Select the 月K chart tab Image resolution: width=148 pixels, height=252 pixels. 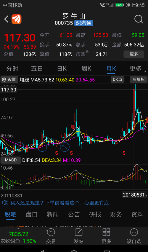pos(111,69)
